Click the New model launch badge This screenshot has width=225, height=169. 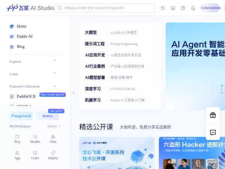pyautogui.click(x=52, y=95)
